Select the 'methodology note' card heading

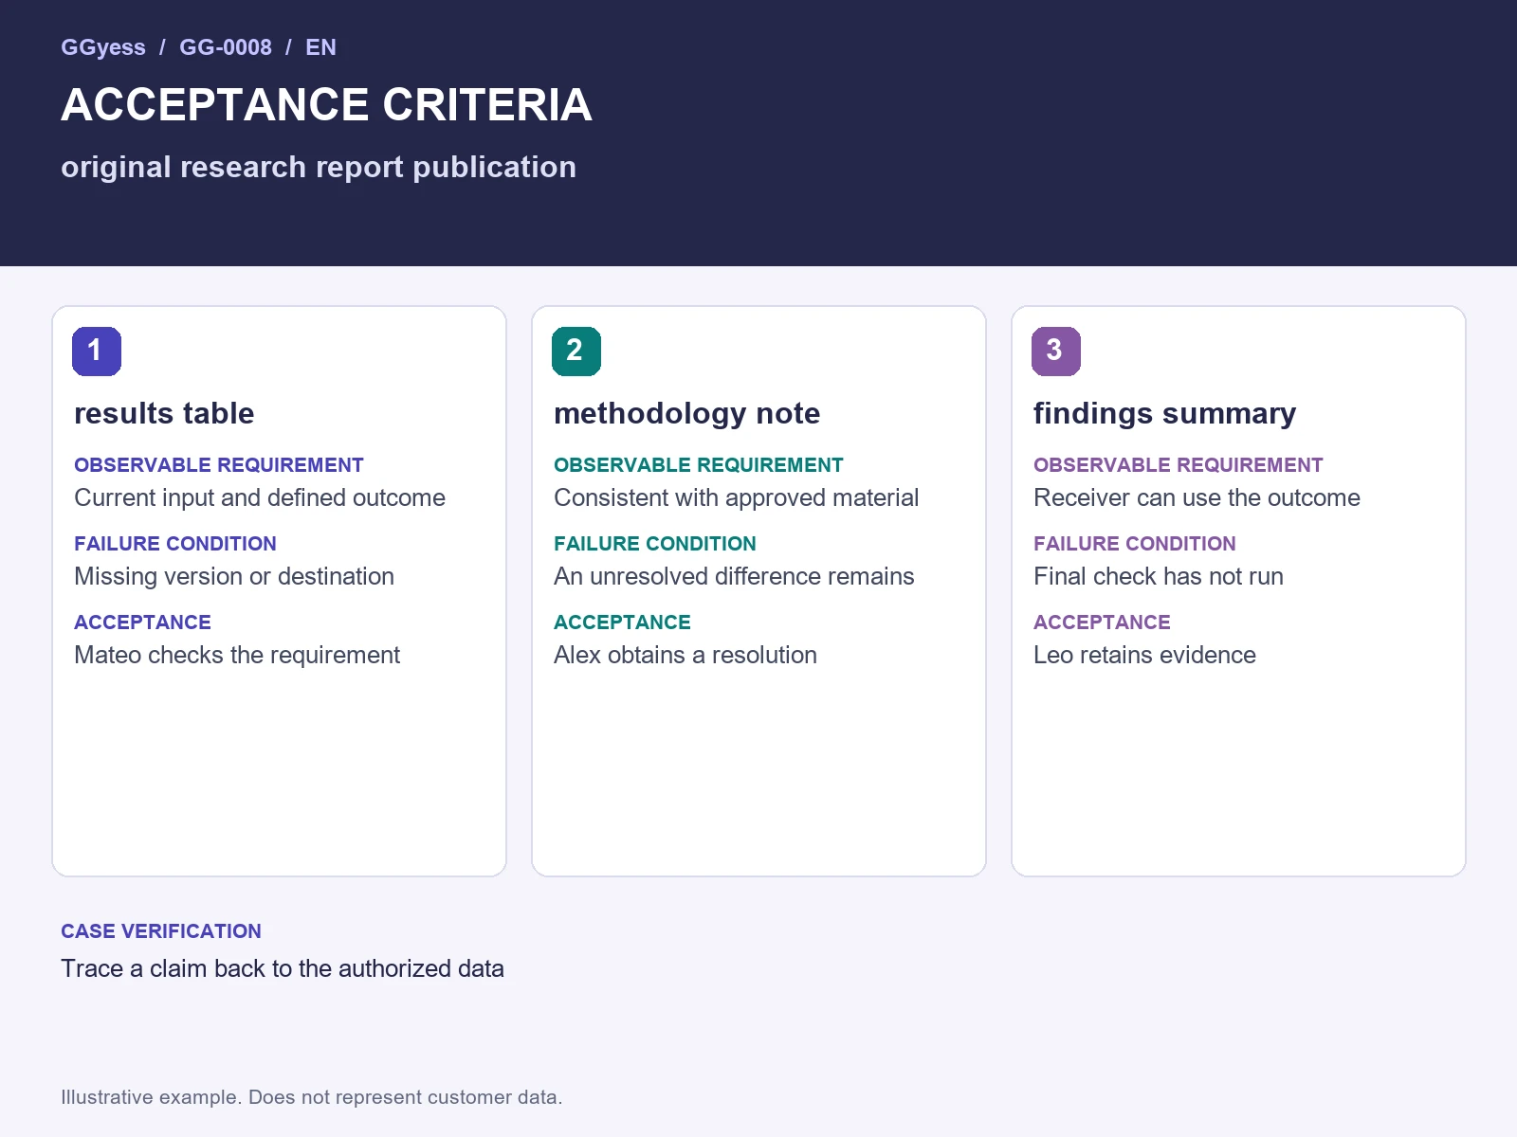click(x=686, y=413)
